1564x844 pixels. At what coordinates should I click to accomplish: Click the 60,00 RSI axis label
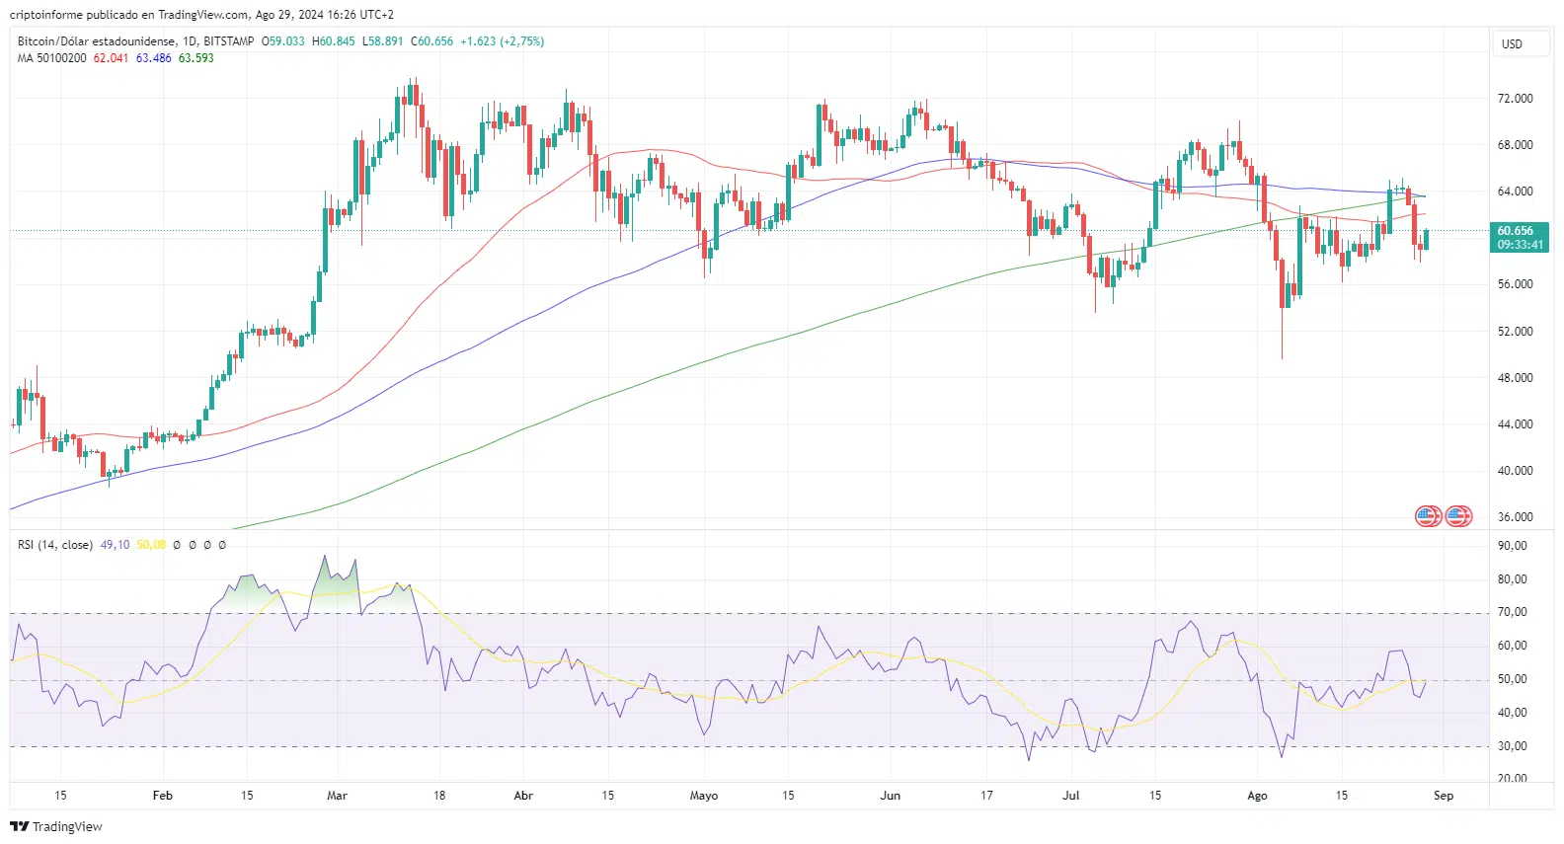click(1513, 646)
